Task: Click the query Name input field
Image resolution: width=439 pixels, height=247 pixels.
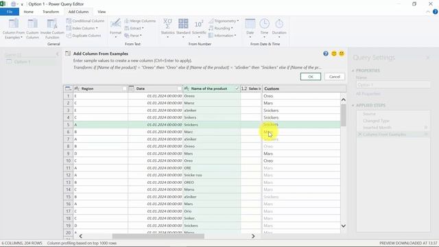Action: pyautogui.click(x=393, y=84)
